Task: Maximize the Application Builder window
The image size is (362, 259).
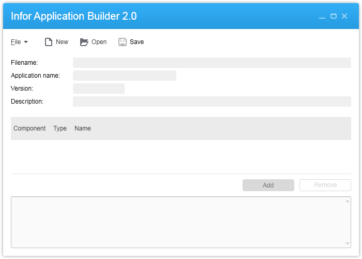Action: click(334, 17)
